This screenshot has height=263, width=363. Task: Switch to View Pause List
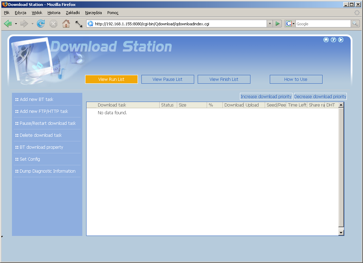tap(168, 79)
